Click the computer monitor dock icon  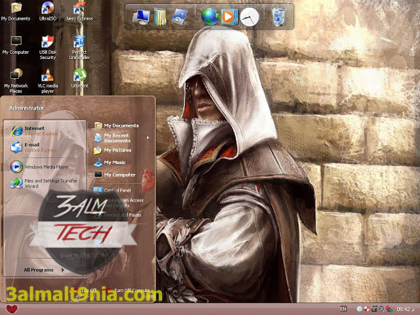[x=141, y=17]
